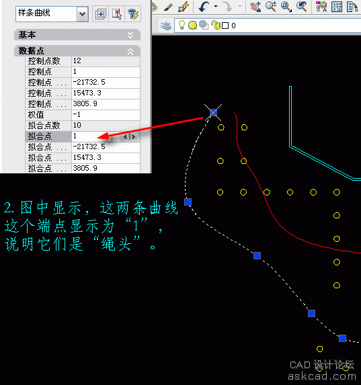Open the Undo history dropdown arrow

point(216,7)
